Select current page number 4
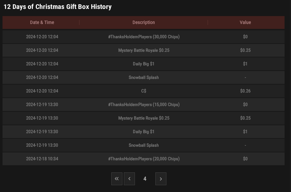Image resolution: width=291 pixels, height=192 pixels. click(145, 179)
